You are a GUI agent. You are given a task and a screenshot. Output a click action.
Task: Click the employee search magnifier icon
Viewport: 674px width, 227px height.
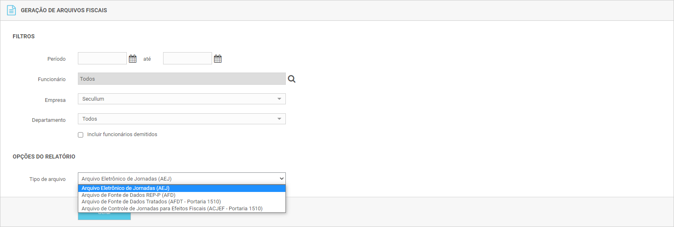pyautogui.click(x=292, y=79)
